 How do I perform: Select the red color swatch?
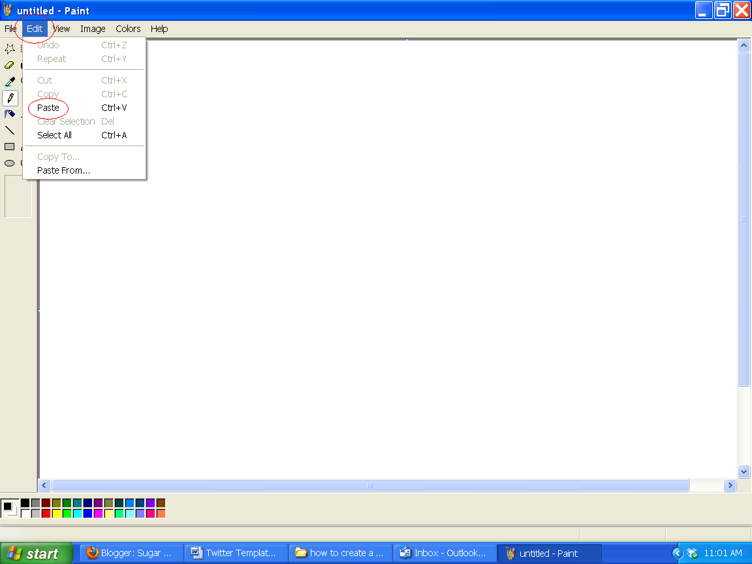point(46,513)
